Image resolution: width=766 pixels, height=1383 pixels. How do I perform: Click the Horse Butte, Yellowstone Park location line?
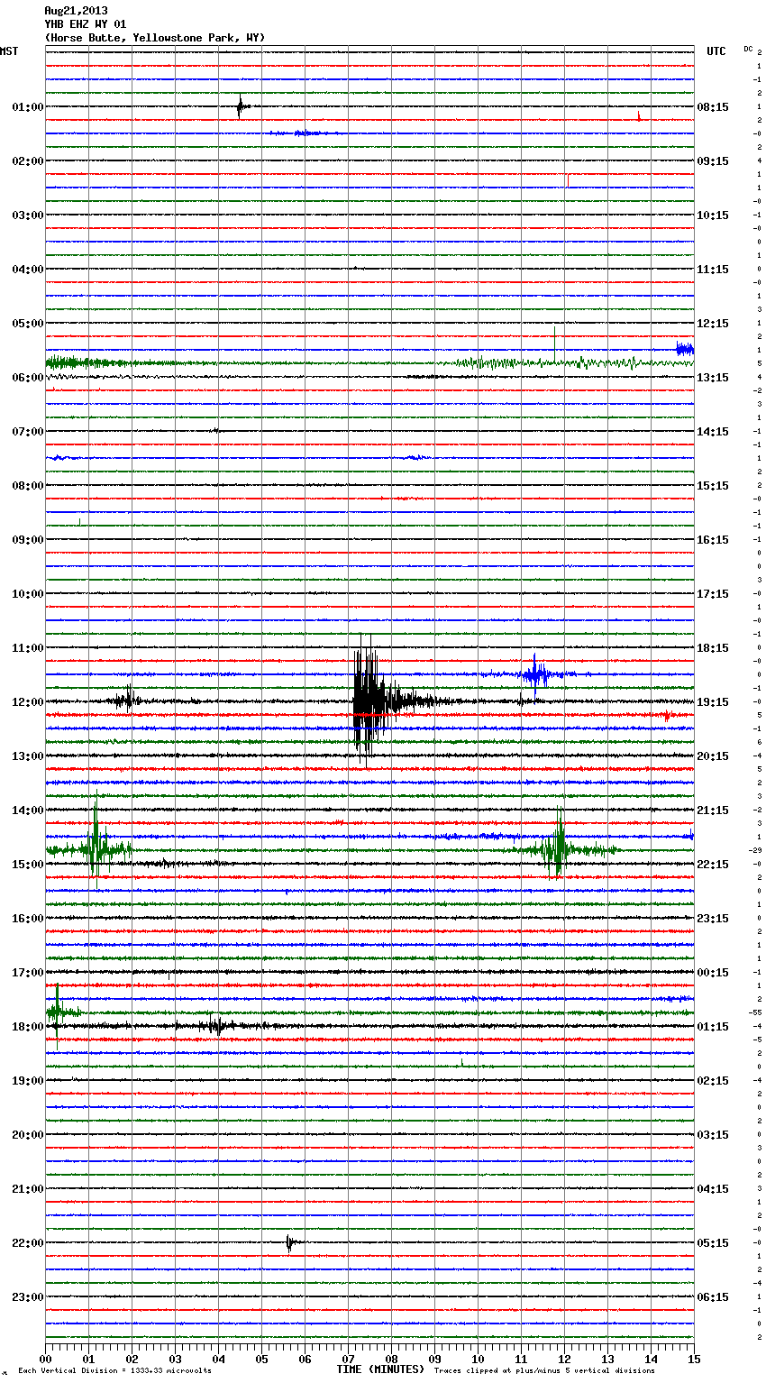tap(155, 38)
